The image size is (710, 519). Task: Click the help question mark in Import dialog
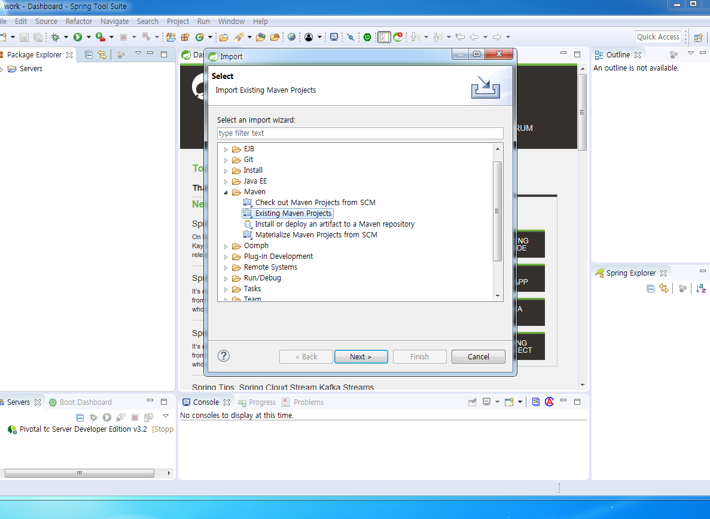tap(224, 356)
